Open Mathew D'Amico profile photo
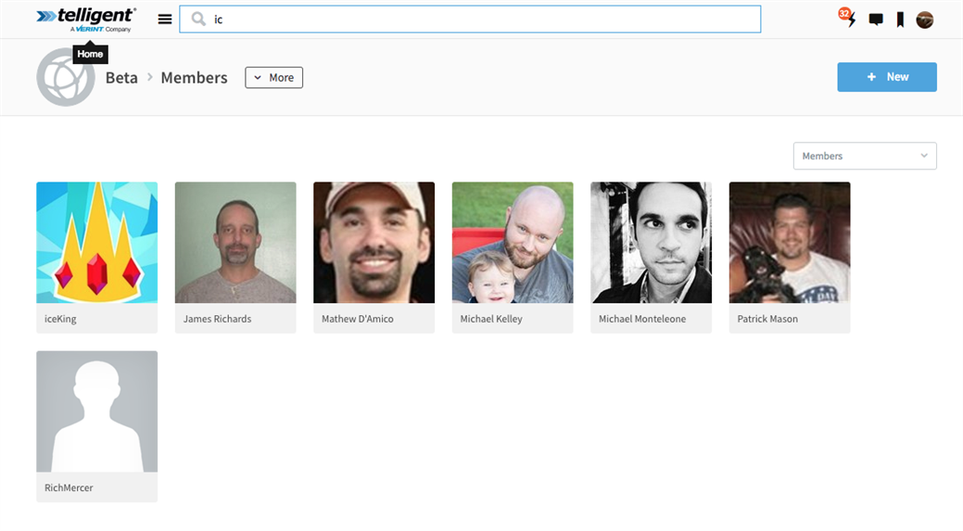This screenshot has width=963, height=531. tap(374, 243)
